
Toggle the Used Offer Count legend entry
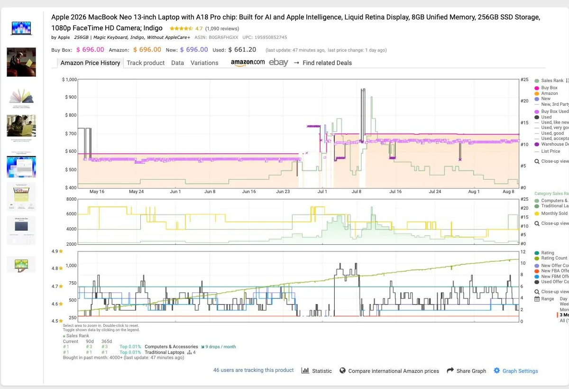(x=551, y=282)
